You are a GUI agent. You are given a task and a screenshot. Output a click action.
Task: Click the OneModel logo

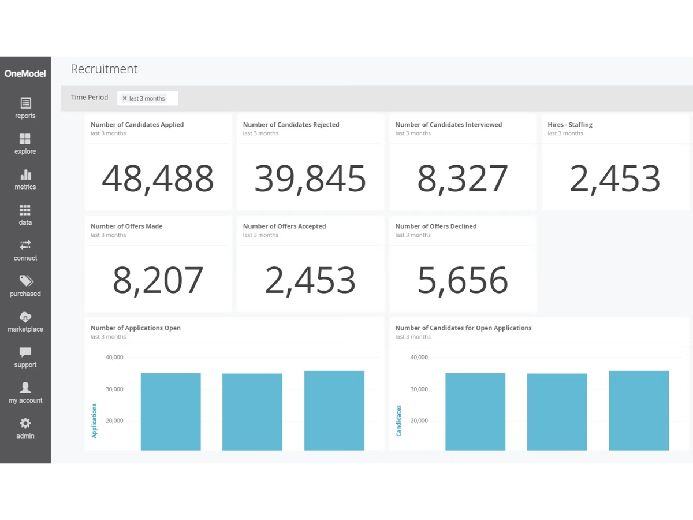pos(25,73)
